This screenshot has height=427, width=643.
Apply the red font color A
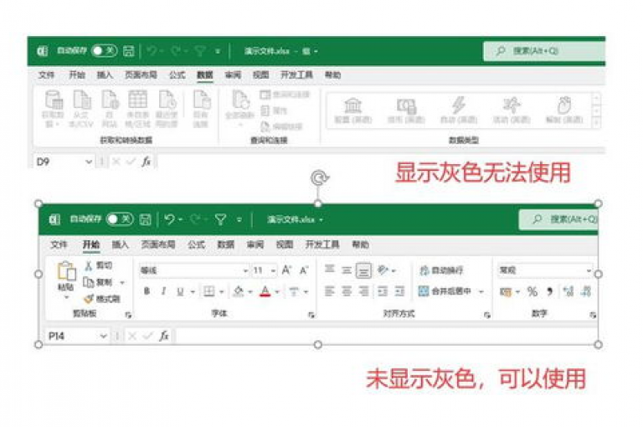tap(265, 291)
